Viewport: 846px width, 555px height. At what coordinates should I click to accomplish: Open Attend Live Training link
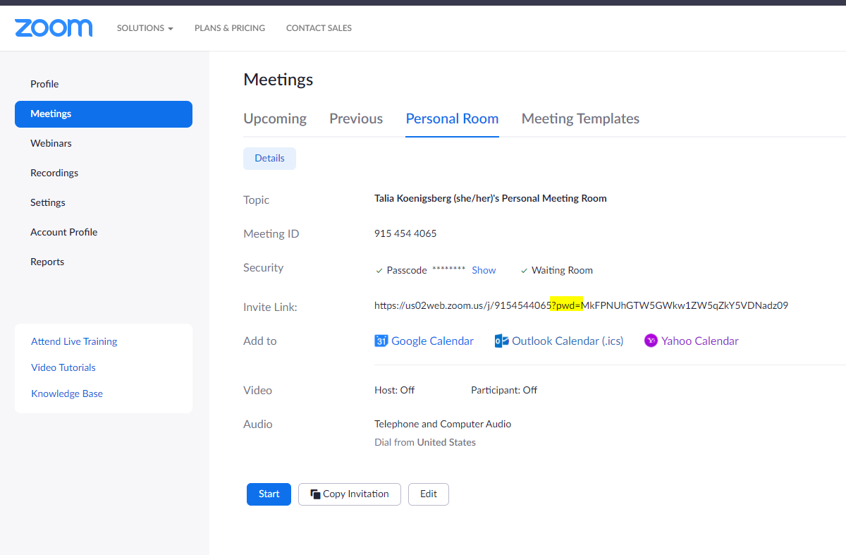click(x=74, y=341)
